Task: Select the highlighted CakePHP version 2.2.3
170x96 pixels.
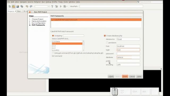Action: coord(67,44)
